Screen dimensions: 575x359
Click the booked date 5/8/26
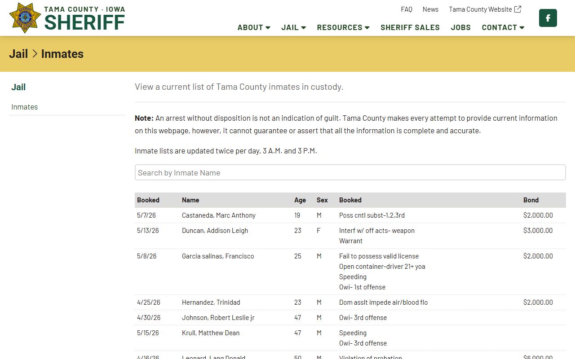(x=147, y=256)
